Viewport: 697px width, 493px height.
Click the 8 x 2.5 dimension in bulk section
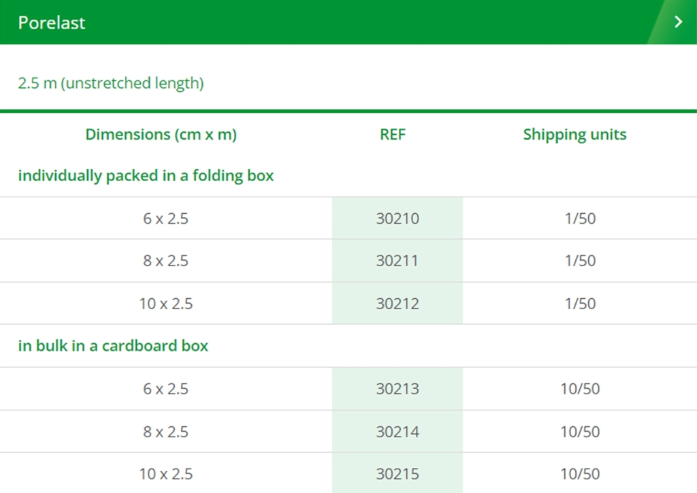[x=165, y=432]
